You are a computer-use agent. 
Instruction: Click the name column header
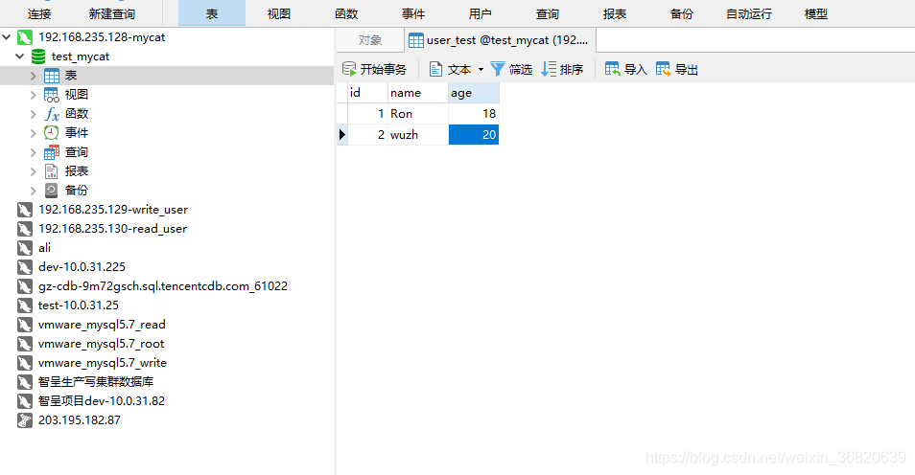pyautogui.click(x=418, y=93)
